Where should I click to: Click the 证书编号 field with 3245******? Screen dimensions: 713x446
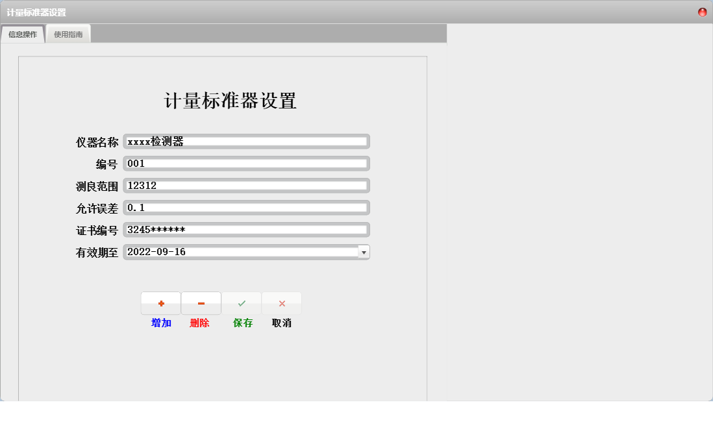coord(247,229)
